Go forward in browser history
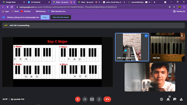Viewport: 187px width, 105px height. 7,7
